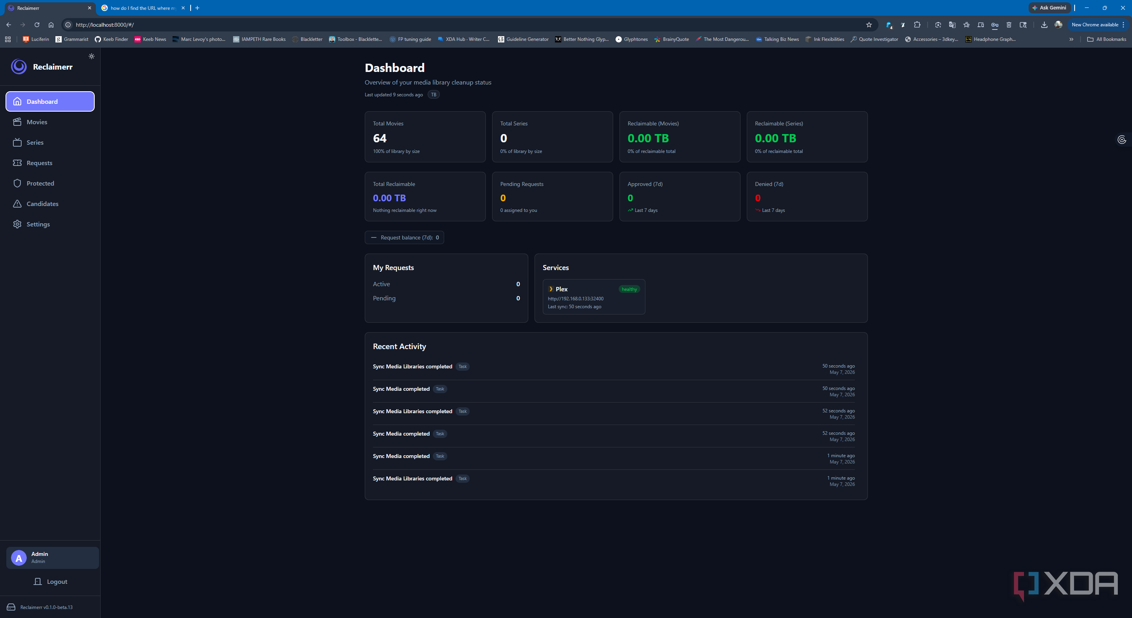Select the Dashboard menu item
Viewport: 1132px width, 618px height.
point(50,101)
